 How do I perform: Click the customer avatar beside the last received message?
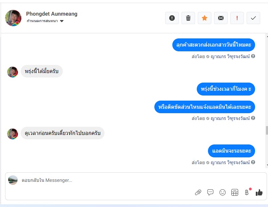[x=13, y=134]
